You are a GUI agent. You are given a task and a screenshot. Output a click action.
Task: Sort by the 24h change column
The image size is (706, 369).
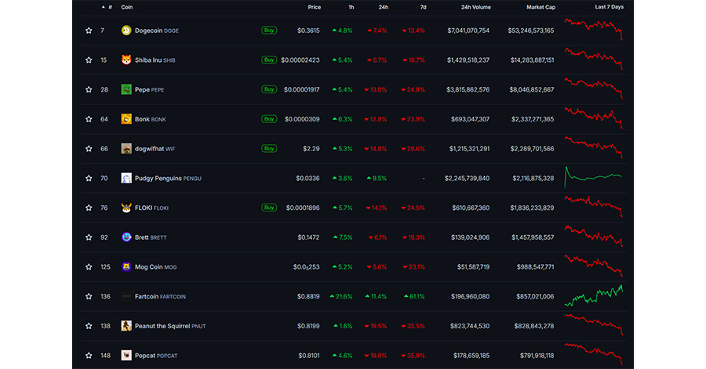(383, 7)
